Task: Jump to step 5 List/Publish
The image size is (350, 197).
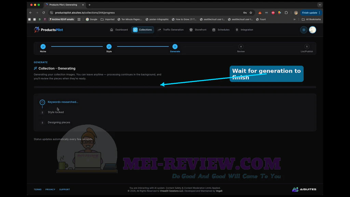Action: click(307, 47)
